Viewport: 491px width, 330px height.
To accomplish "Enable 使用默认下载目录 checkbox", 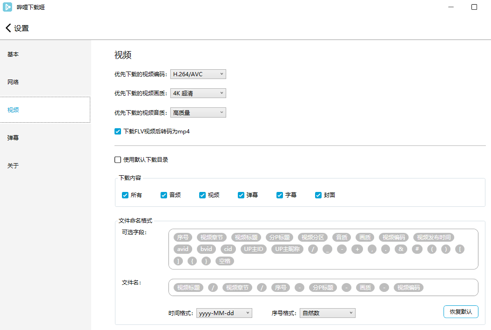I will pyautogui.click(x=118, y=160).
